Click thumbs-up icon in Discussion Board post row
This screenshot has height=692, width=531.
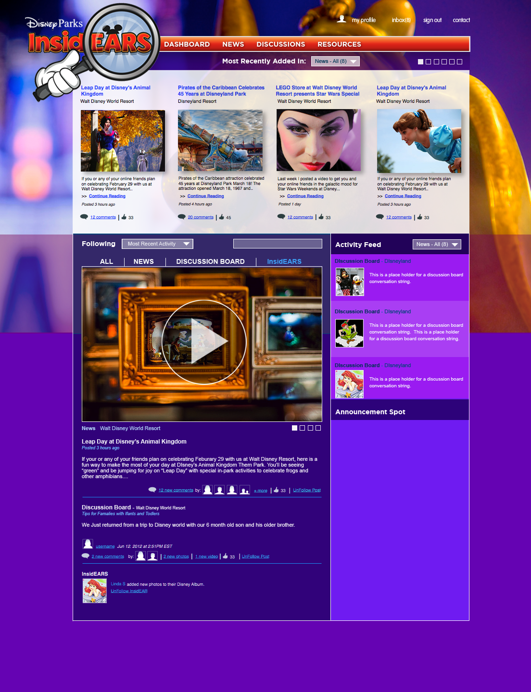226,556
